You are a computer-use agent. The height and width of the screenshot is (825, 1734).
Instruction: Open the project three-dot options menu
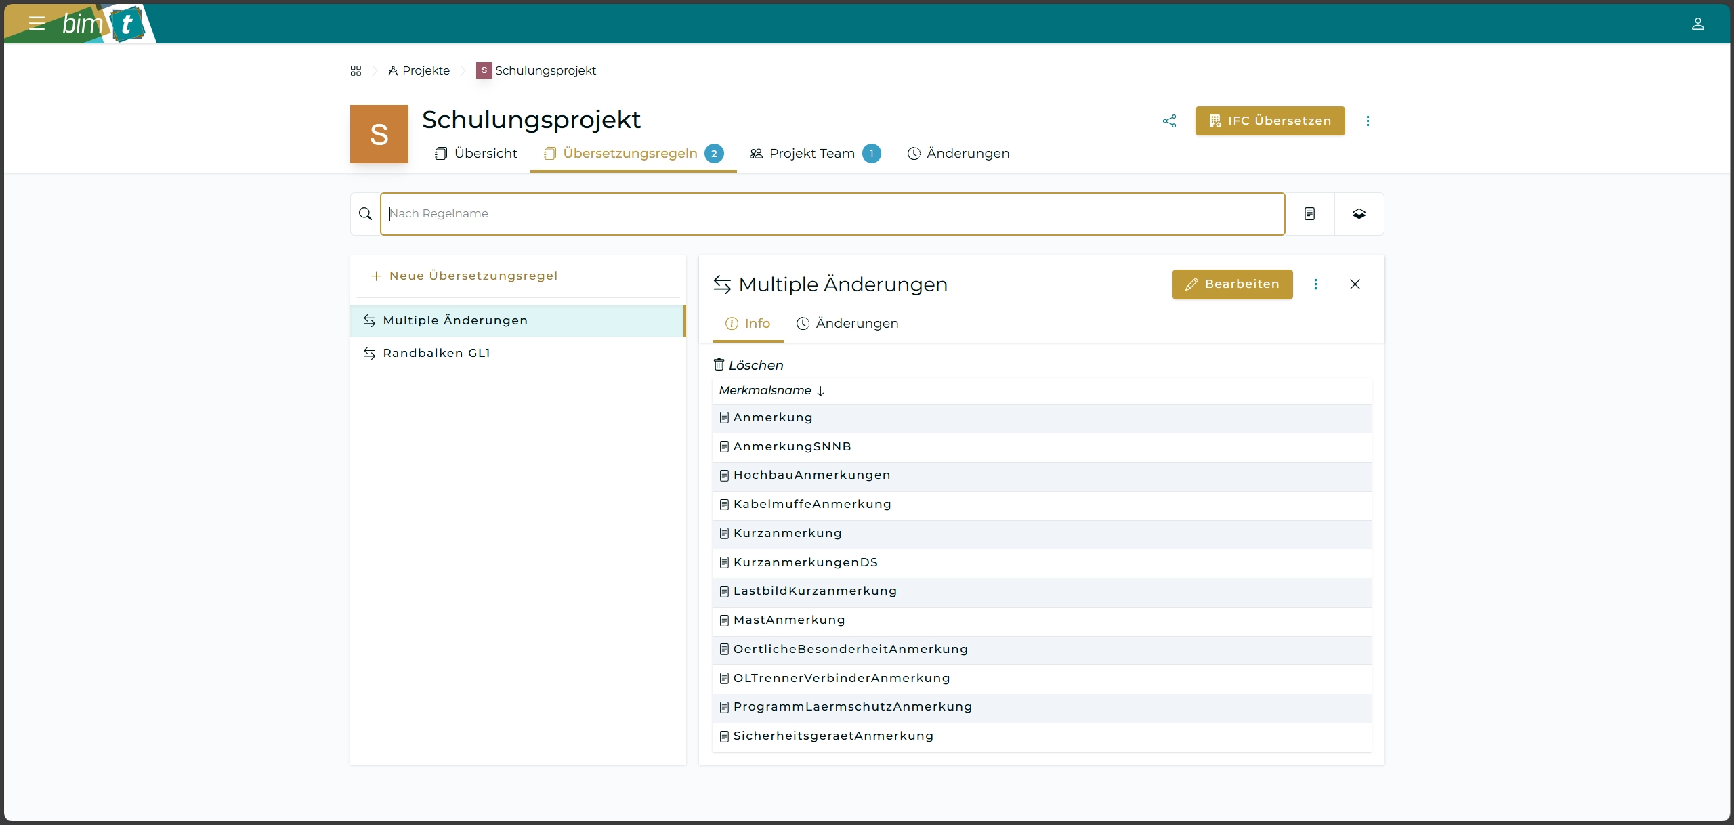coord(1368,121)
